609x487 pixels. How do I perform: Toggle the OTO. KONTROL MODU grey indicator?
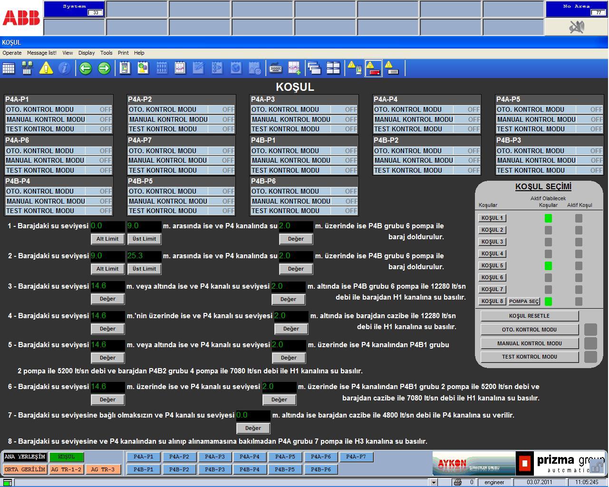(590, 330)
